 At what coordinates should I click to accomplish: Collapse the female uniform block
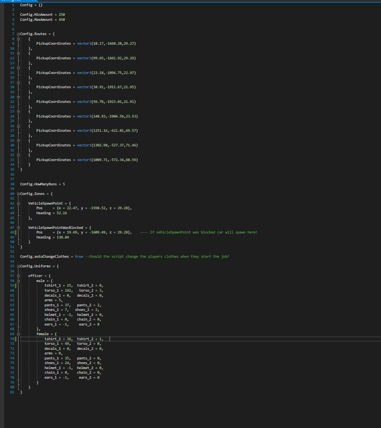click(18, 334)
